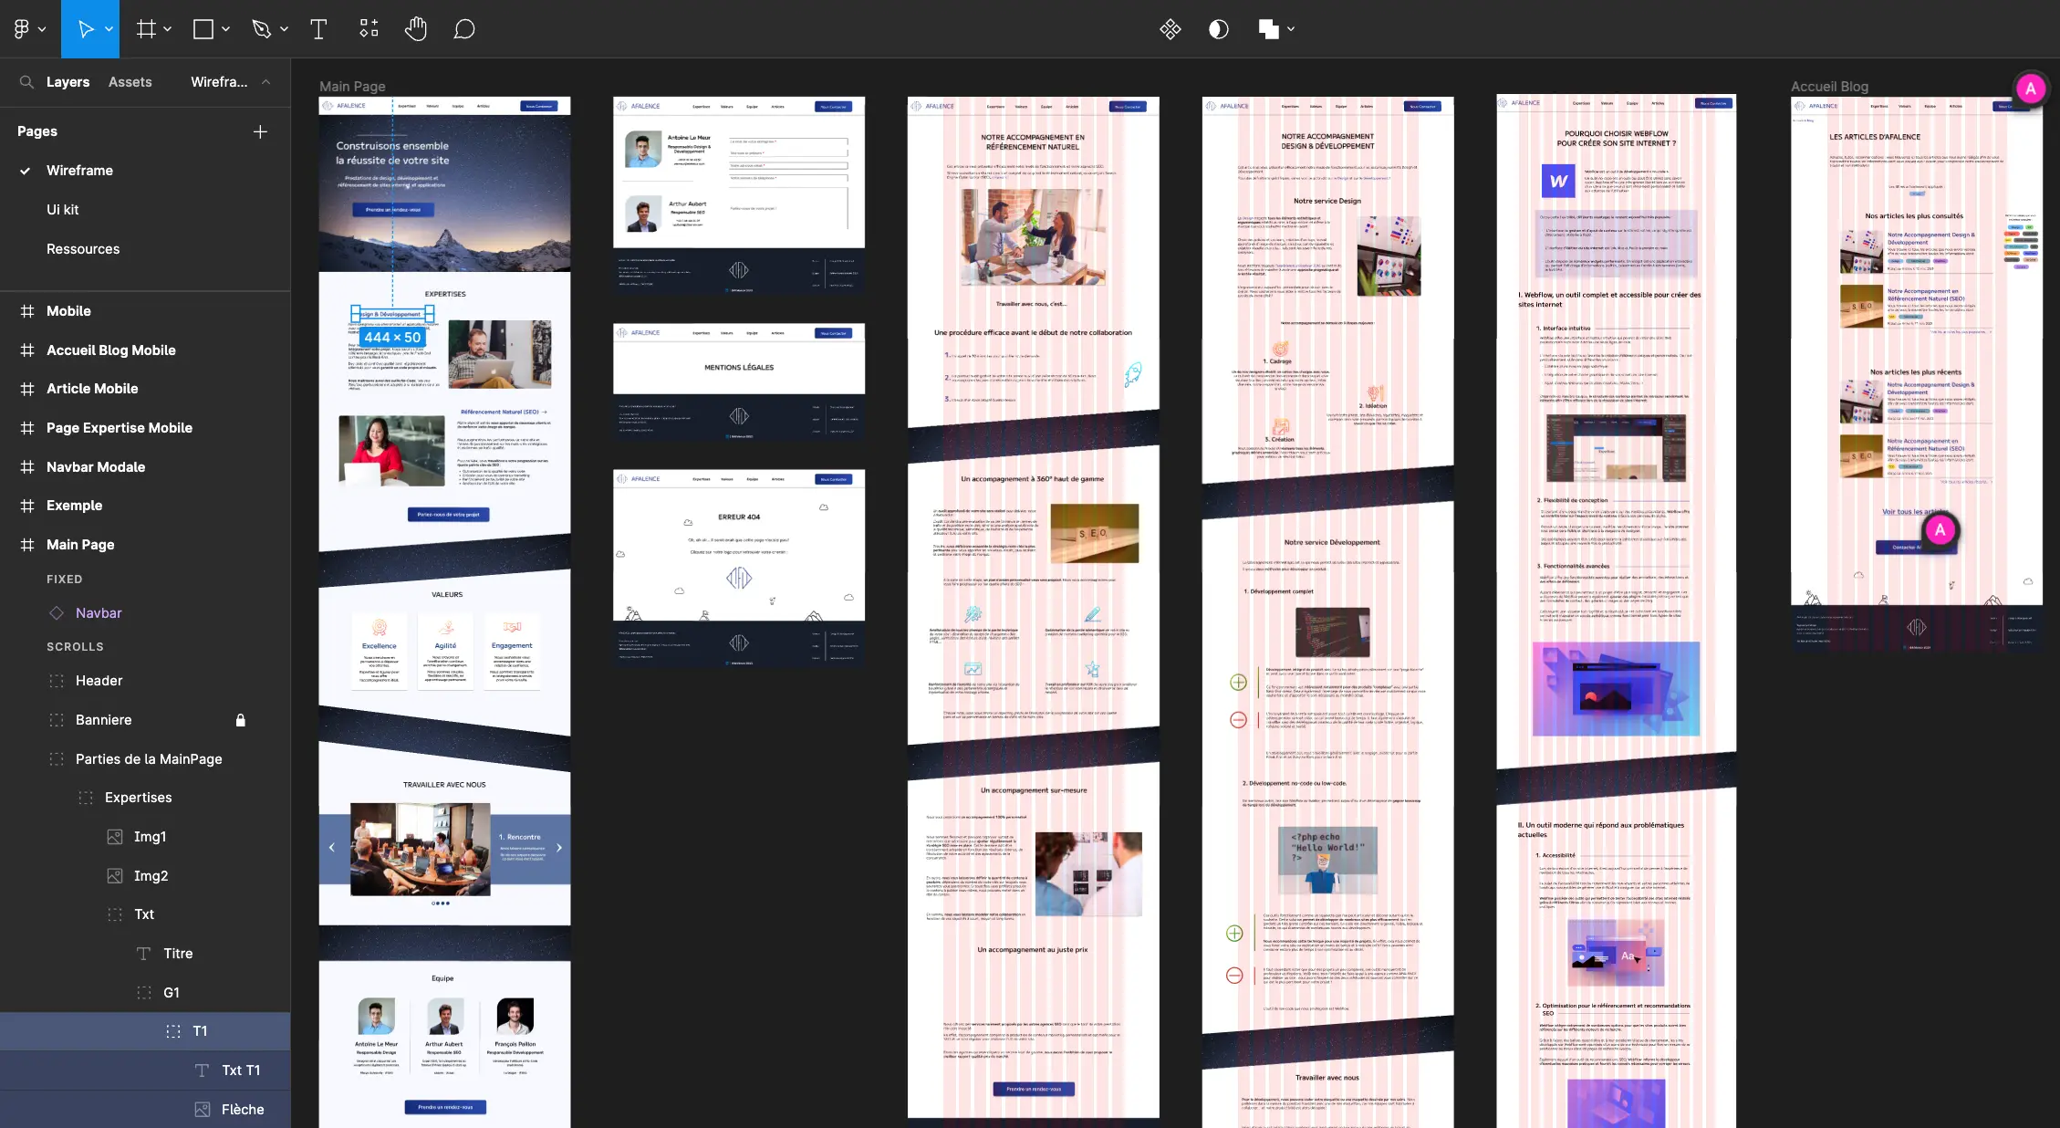Select the Frame tool
This screenshot has width=2060, height=1128.
pyautogui.click(x=146, y=29)
